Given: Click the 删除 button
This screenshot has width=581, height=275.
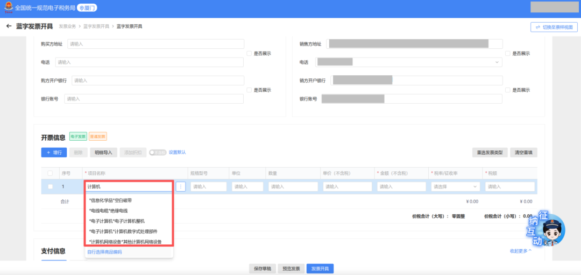Looking at the screenshot, I should pos(78,152).
